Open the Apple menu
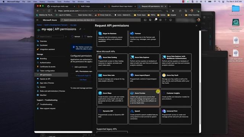Viewport: 244px width, 137px height. point(3,2)
